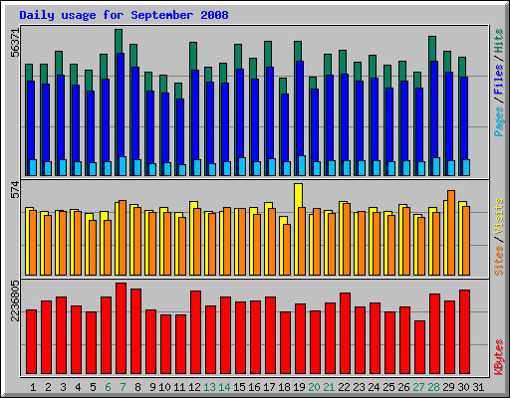The width and height of the screenshot is (510, 398).
Task: Click weekend day 7 on the date axis
Action: coord(123,387)
